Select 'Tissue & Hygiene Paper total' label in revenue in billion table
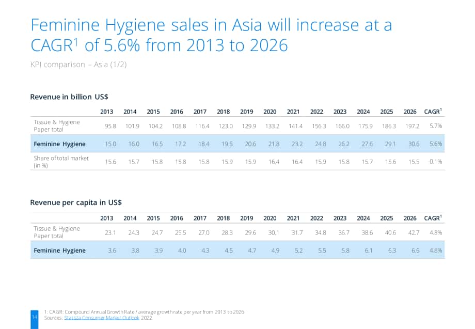This screenshot has height=329, width=475. 57,126
